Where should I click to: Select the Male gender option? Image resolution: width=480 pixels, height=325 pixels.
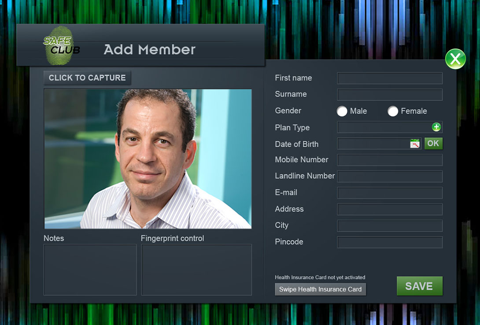(x=342, y=111)
